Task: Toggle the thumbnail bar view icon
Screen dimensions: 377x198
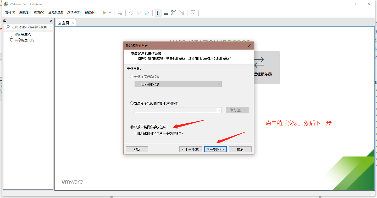Action: point(166,13)
